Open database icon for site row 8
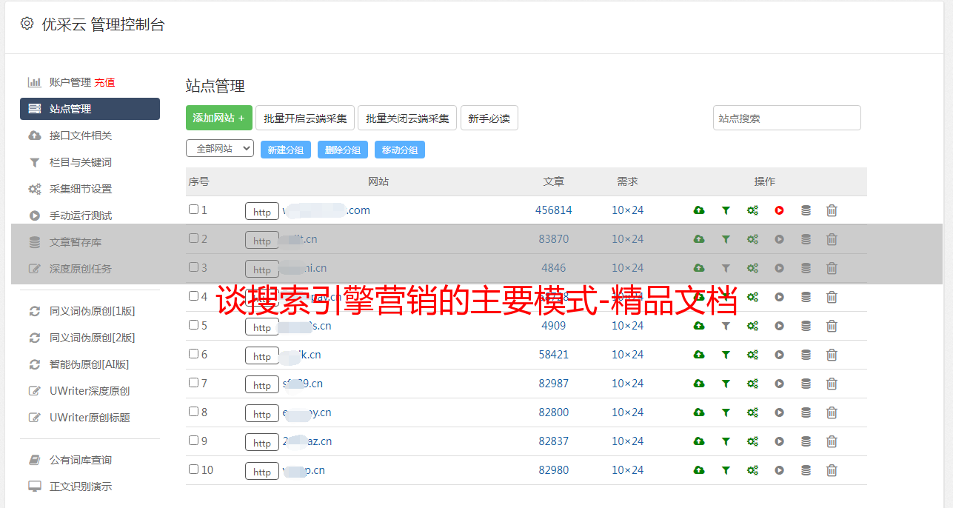 point(806,412)
